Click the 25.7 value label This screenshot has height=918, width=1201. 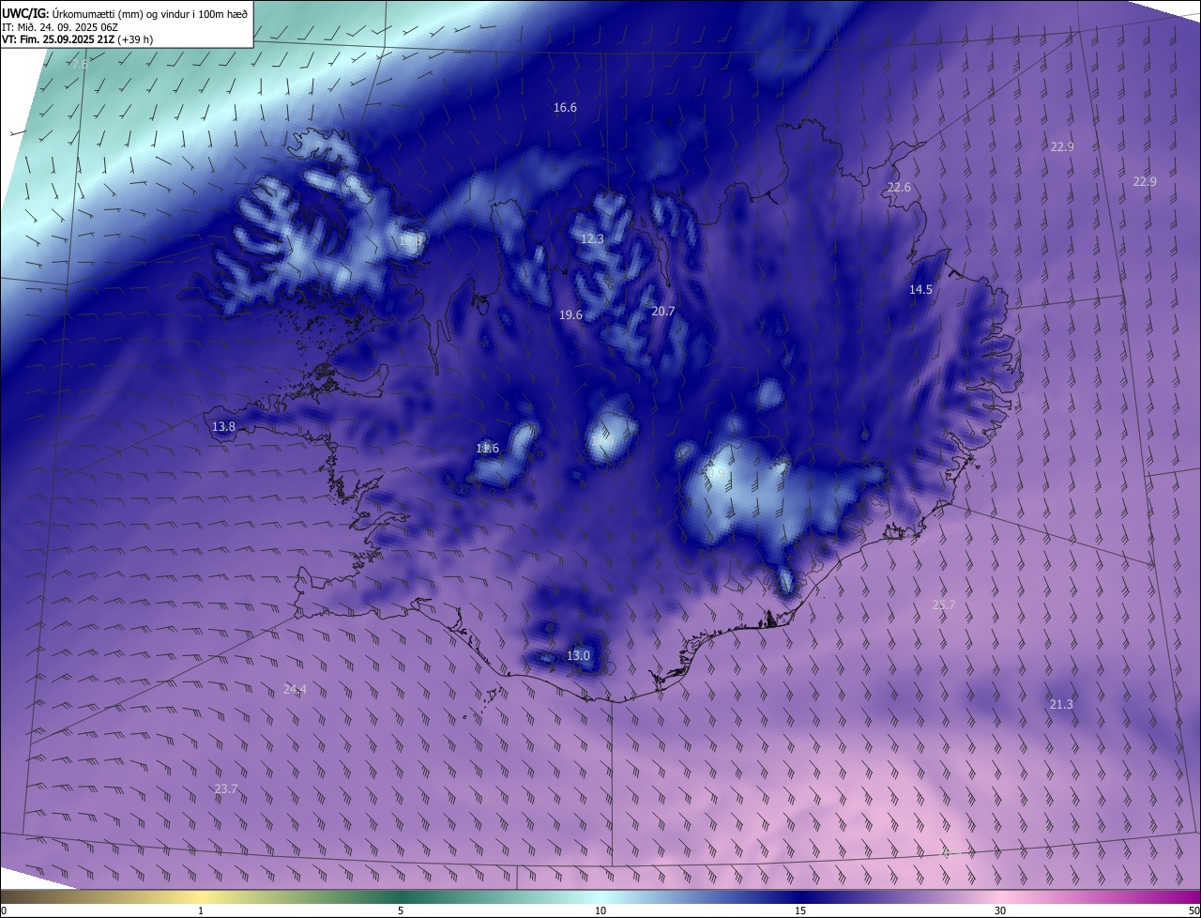[943, 605]
